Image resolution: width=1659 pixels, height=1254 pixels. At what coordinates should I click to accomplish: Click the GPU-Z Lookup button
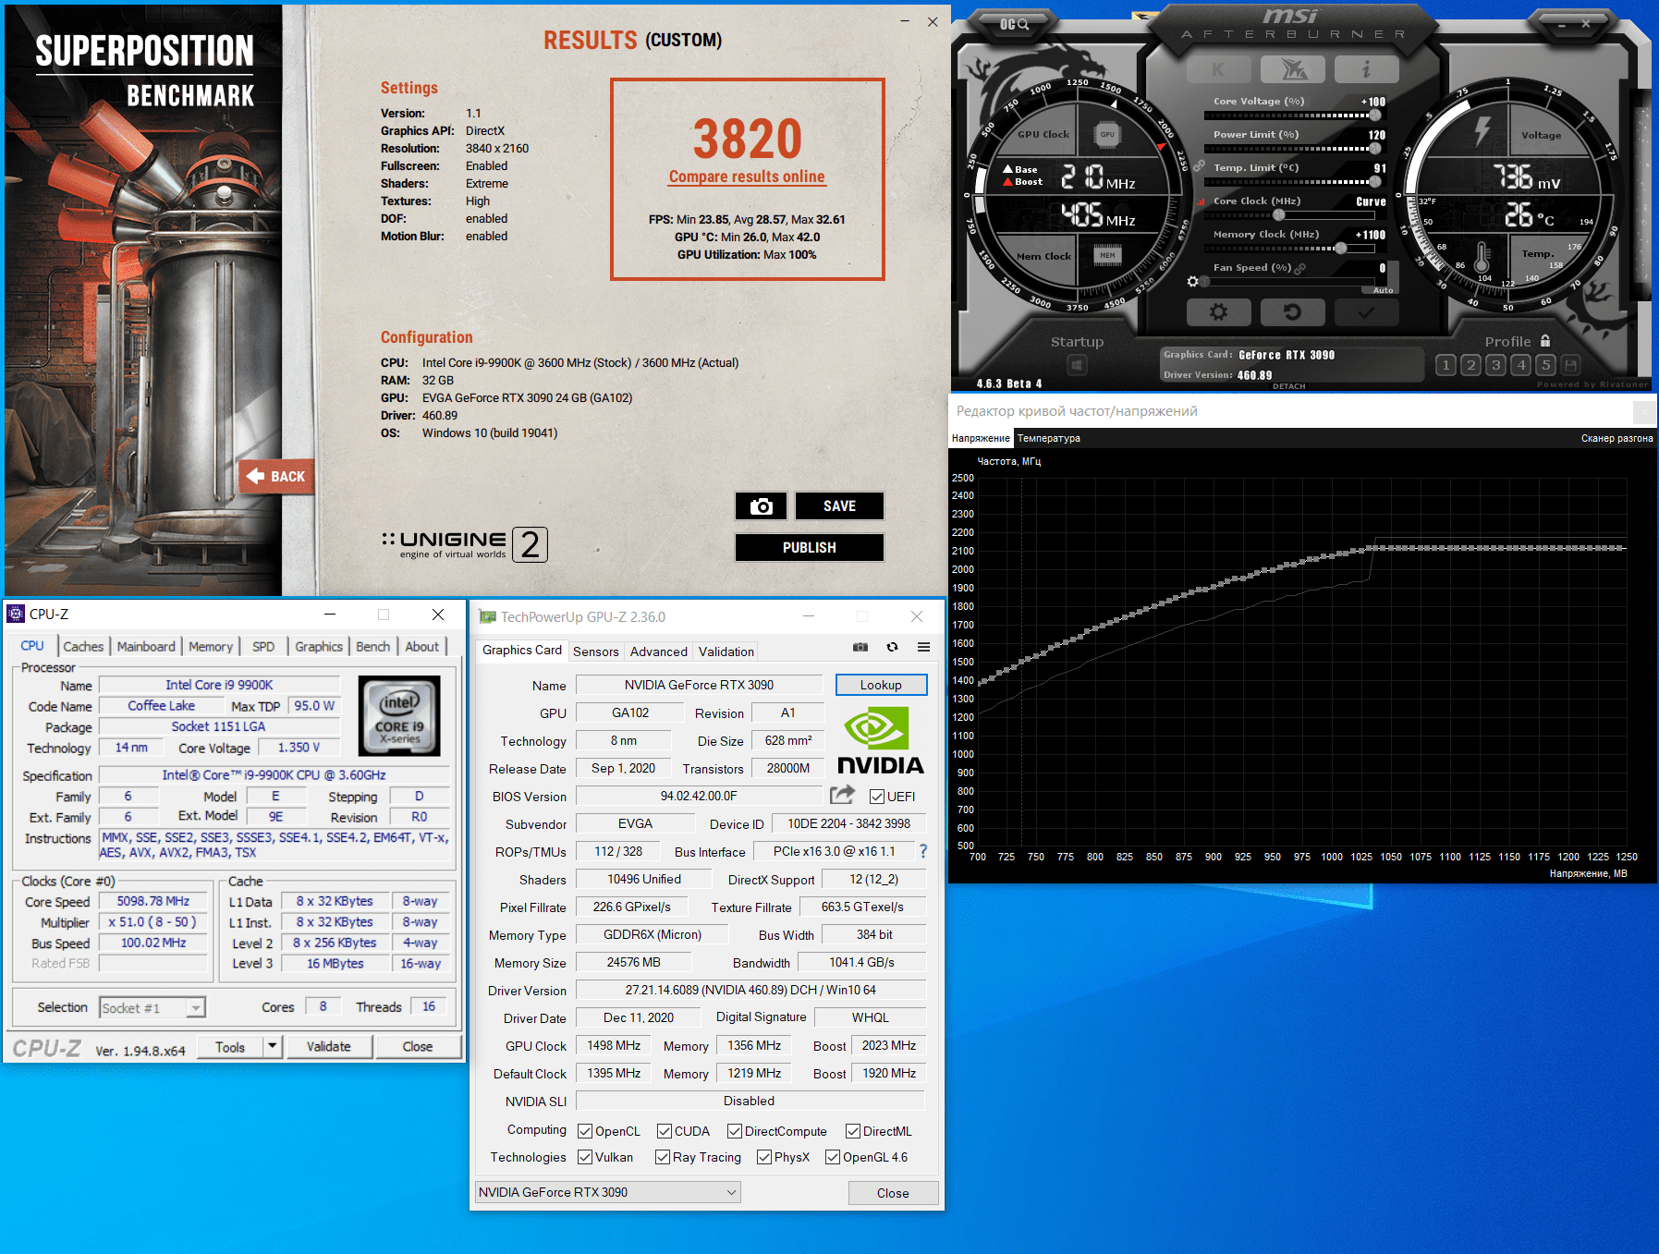point(881,685)
